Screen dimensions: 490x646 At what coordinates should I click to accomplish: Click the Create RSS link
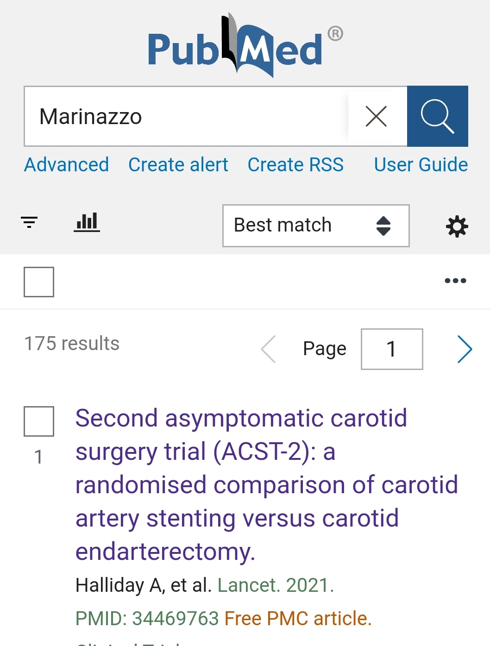pos(295,165)
